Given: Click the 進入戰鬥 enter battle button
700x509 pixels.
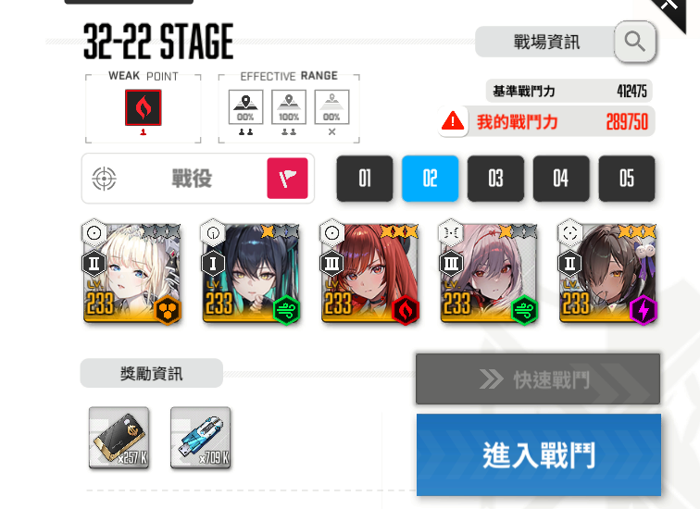Looking at the screenshot, I should click(539, 454).
